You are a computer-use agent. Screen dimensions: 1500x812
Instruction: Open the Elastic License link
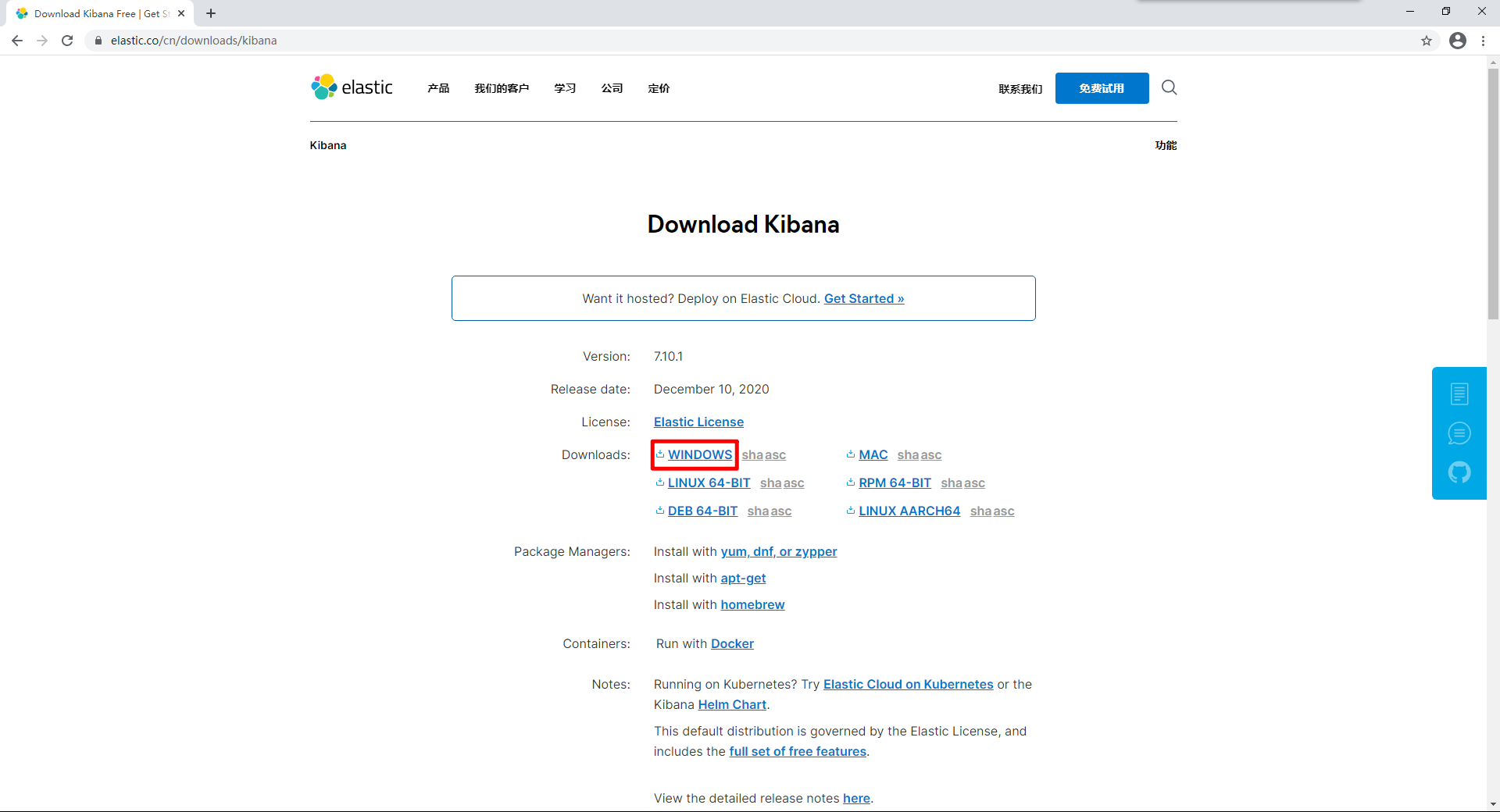click(x=698, y=422)
